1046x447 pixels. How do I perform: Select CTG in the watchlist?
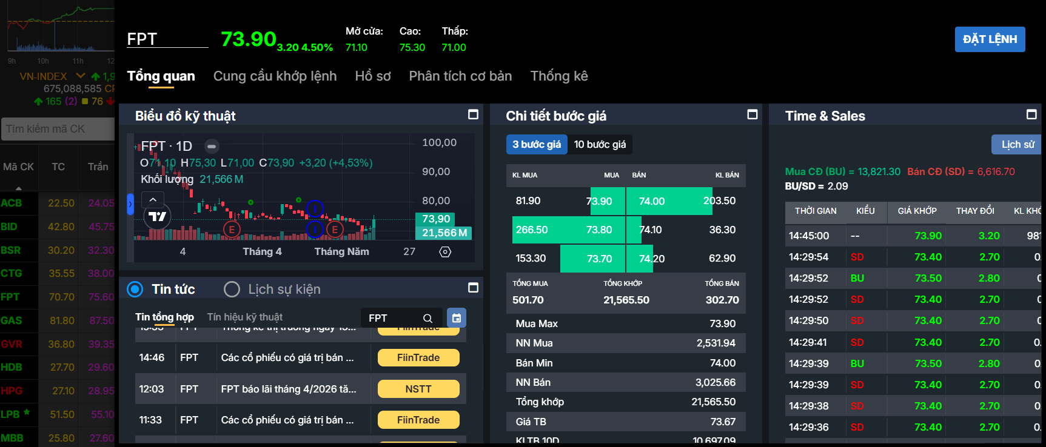pyautogui.click(x=12, y=273)
